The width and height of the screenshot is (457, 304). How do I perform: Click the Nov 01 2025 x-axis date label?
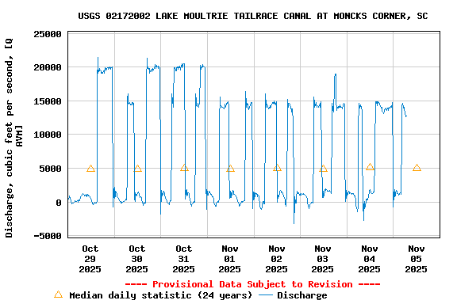pos(229,259)
